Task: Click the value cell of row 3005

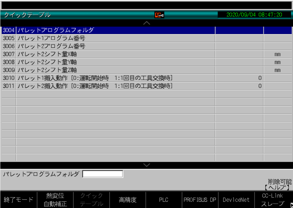Action: pos(240,38)
